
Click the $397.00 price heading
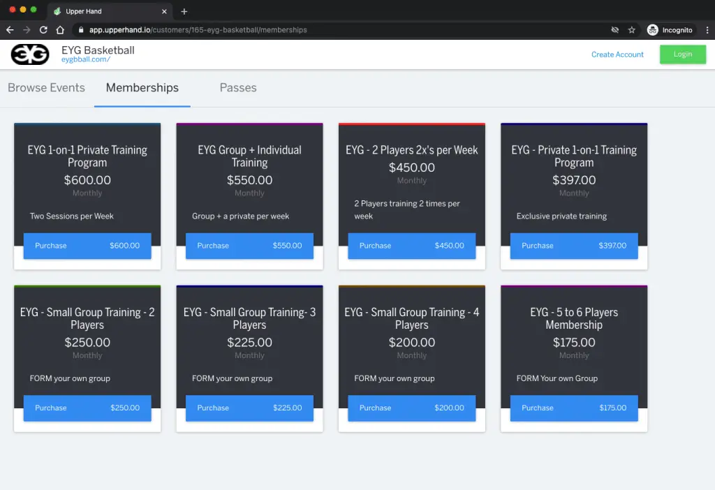tap(574, 180)
